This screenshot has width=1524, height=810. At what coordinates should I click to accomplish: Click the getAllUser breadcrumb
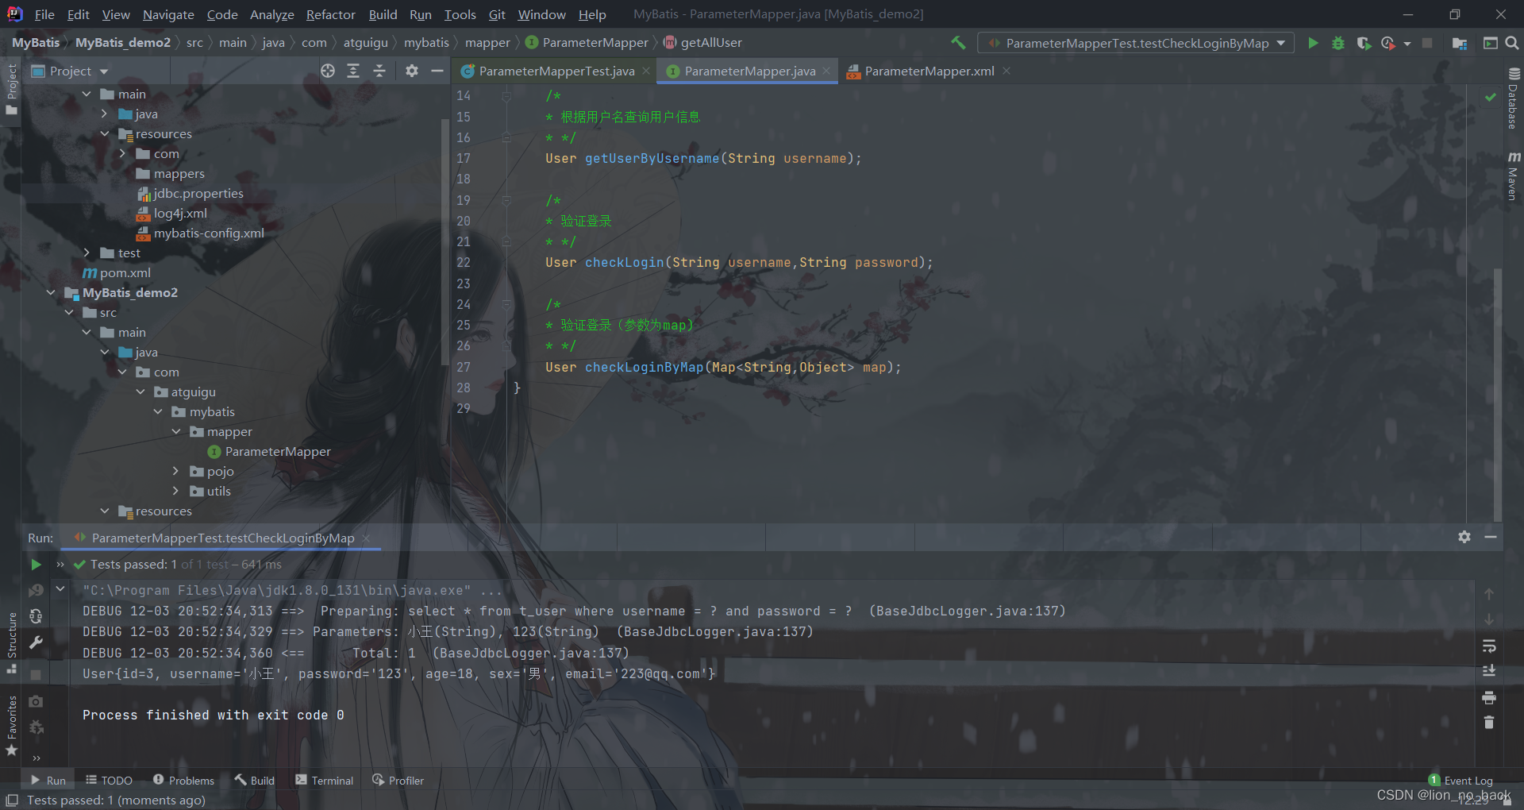pyautogui.click(x=710, y=42)
